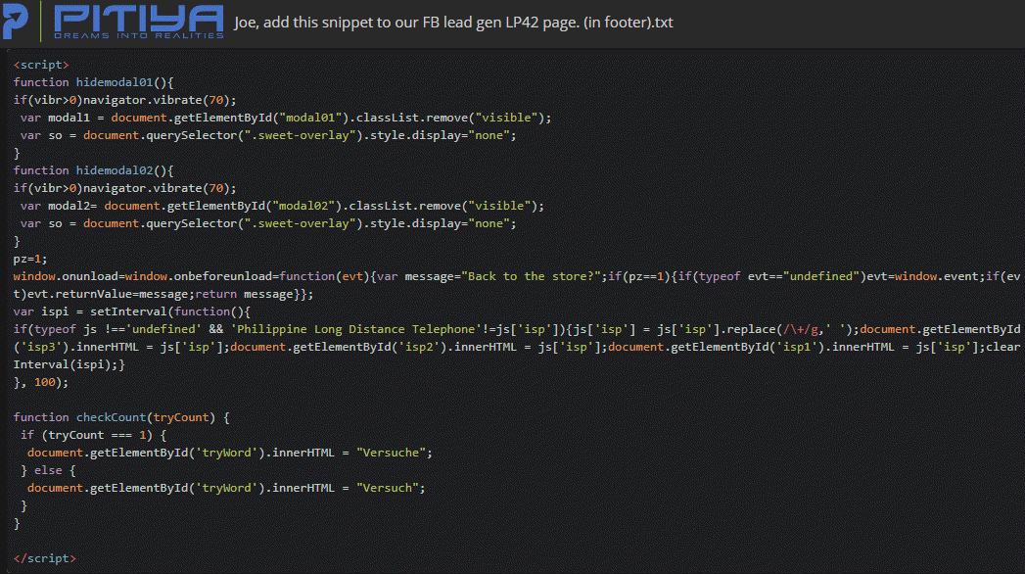1025x574 pixels.
Task: Click the line assigning "Versuch";
Action: (226, 489)
